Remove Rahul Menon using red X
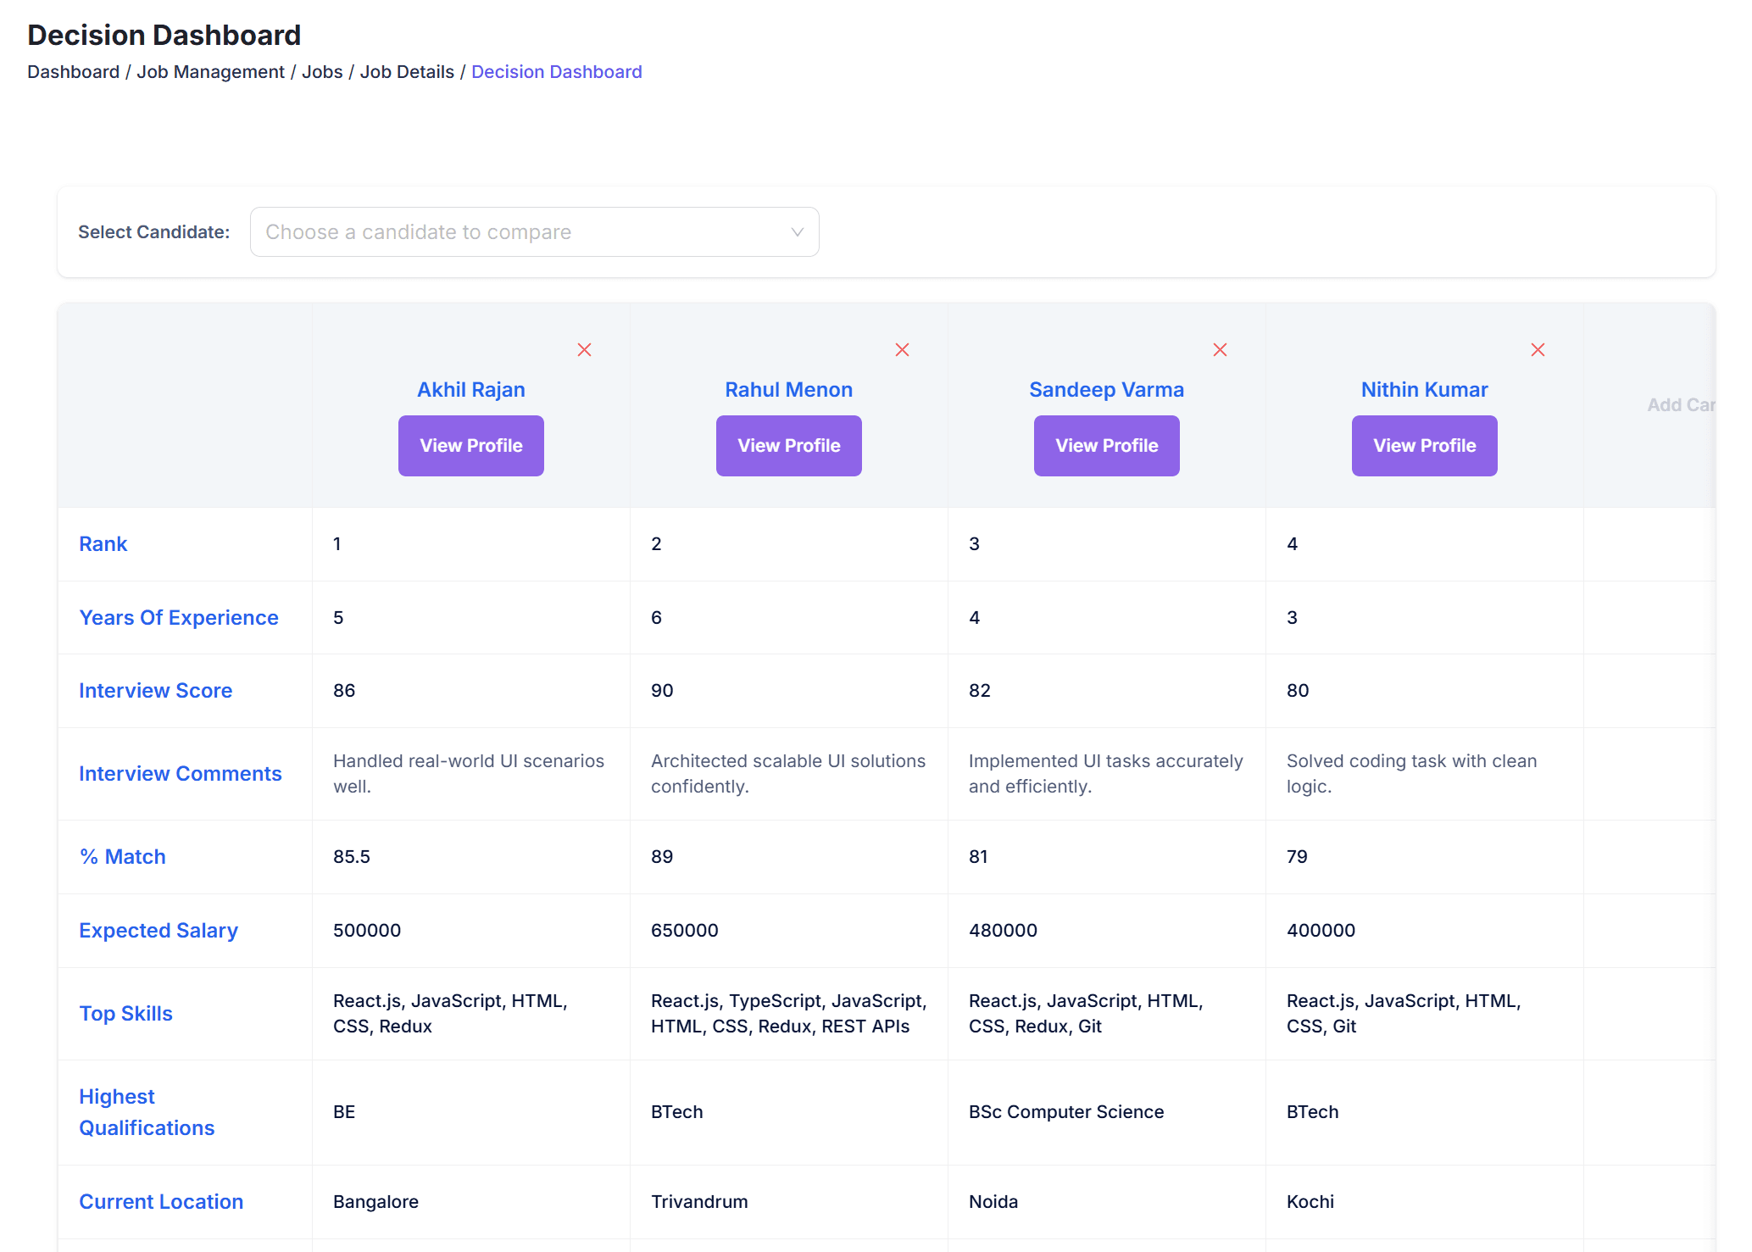Image resolution: width=1752 pixels, height=1252 pixels. [x=902, y=350]
